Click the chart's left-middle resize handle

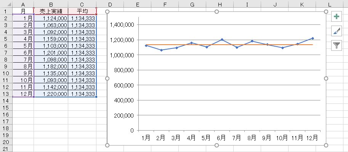(107, 78)
